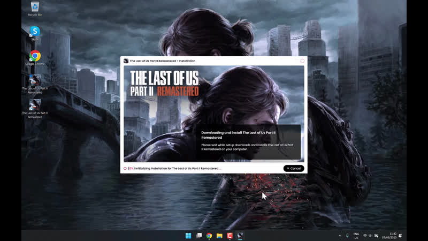Open Task View in the taskbar

(199, 236)
